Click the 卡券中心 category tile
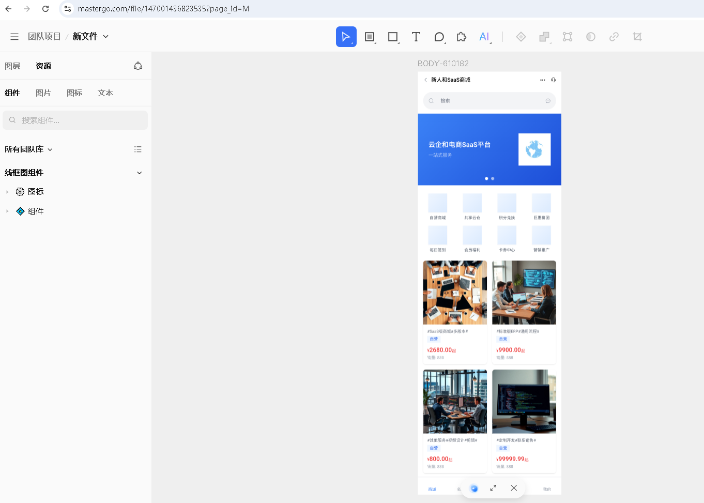The height and width of the screenshot is (503, 704). click(x=507, y=239)
